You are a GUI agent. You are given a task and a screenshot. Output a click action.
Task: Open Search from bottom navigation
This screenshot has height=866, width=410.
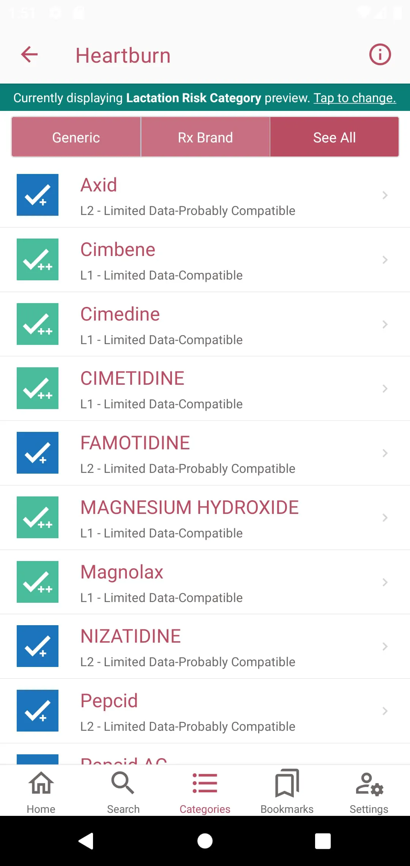tap(123, 792)
